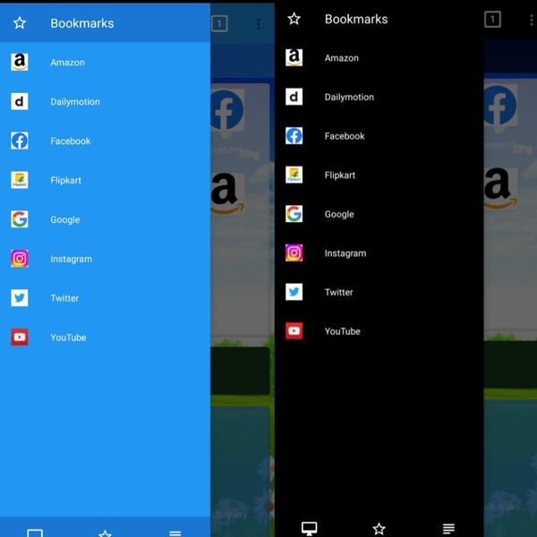Add a bookmark with the dark bottom bar star
Viewport: 537px width, 537px height.
coord(379,529)
